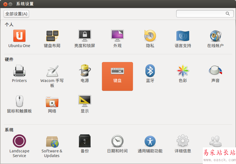236x164 pixels.
Task: Click the 全部设置(A) button
Action: pos(16,14)
